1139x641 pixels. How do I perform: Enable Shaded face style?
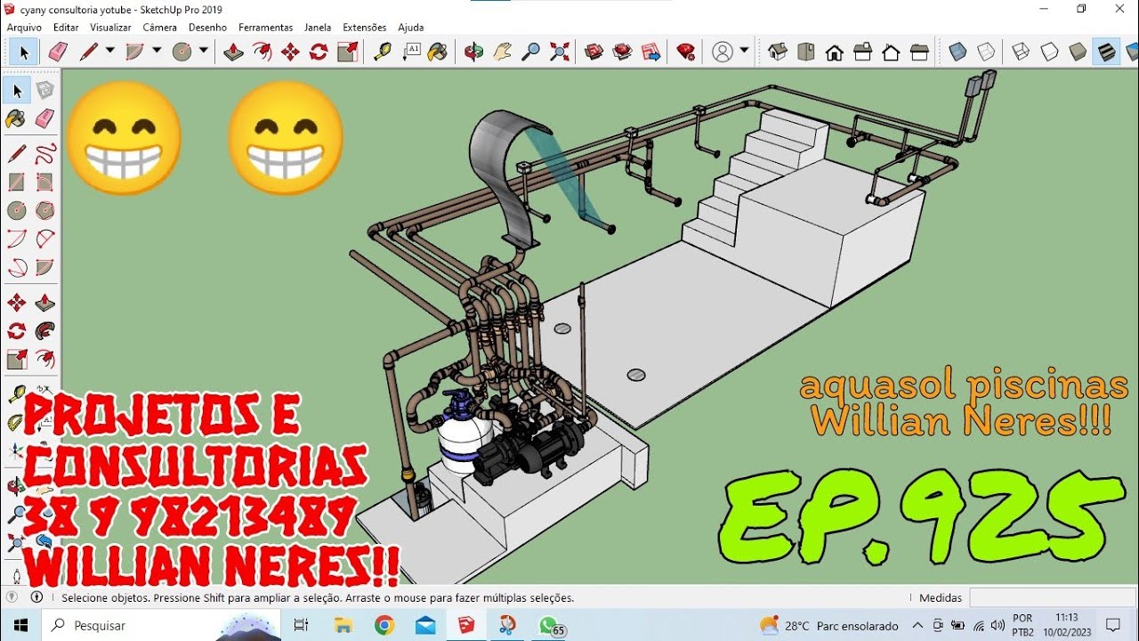pos(1078,52)
